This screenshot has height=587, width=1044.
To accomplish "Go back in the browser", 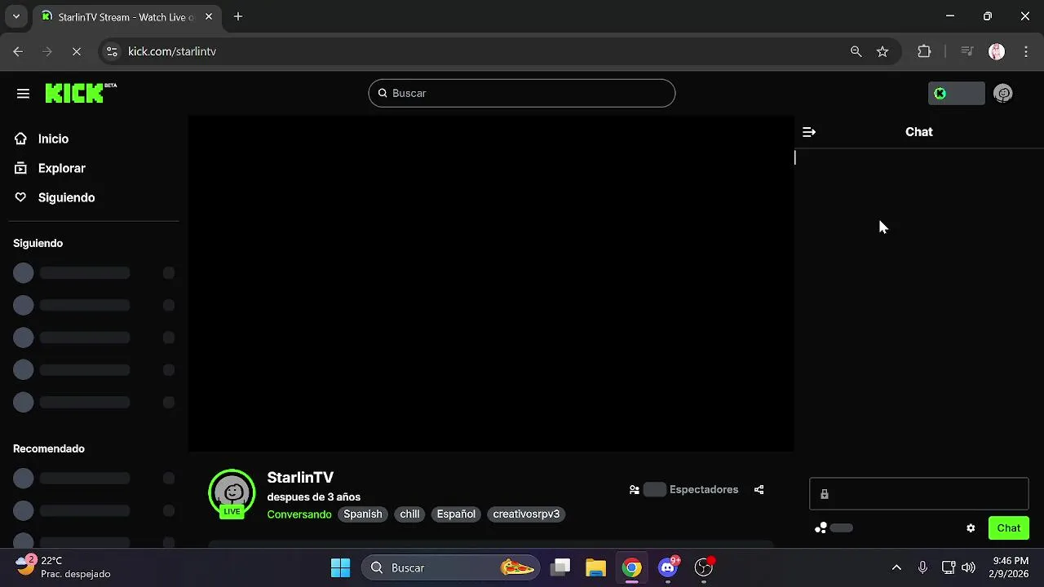I will click(19, 51).
